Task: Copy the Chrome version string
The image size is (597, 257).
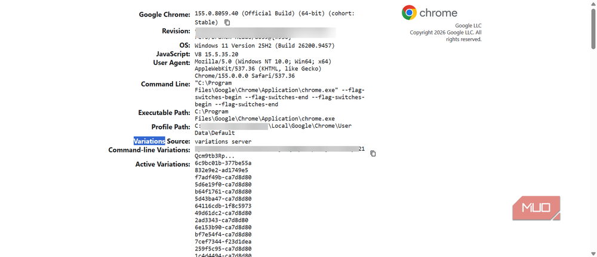Action: [227, 23]
